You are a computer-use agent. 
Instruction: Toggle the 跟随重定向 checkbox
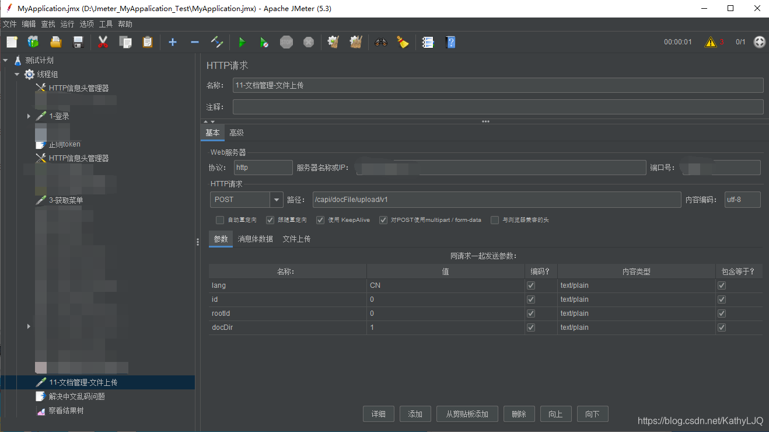coord(270,220)
